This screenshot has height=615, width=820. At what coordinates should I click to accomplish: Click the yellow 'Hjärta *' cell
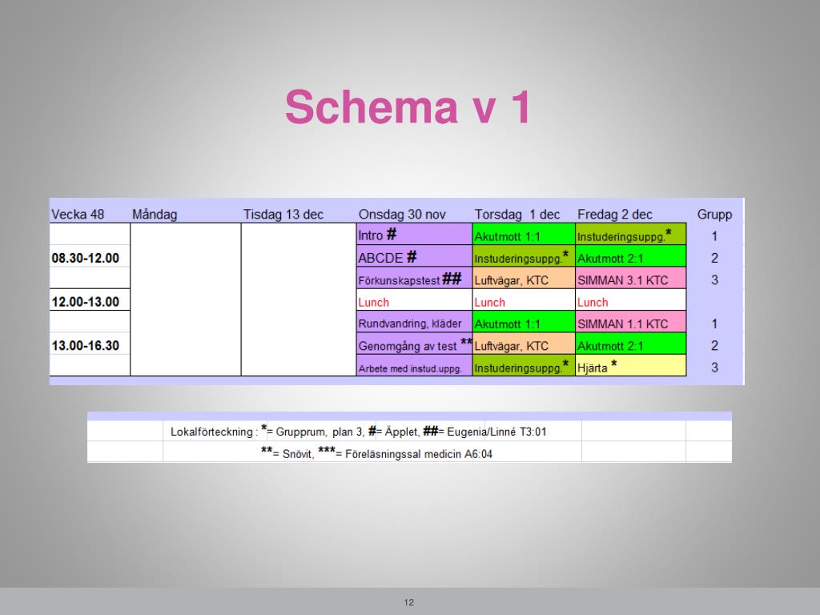[x=631, y=367]
